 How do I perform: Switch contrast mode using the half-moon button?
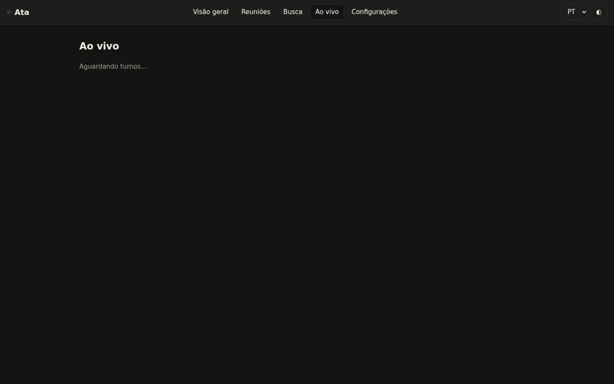(598, 12)
